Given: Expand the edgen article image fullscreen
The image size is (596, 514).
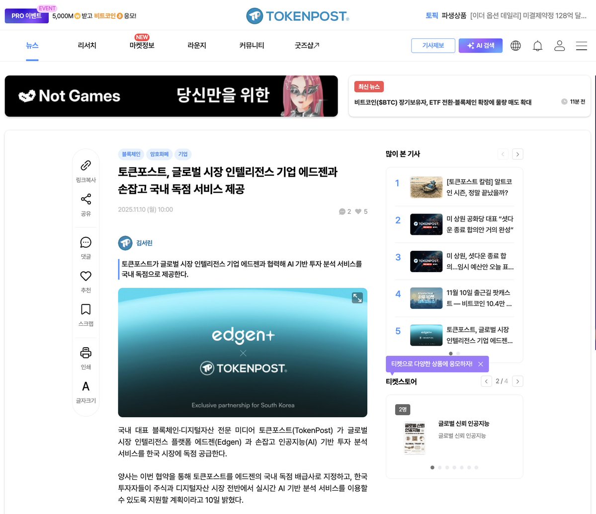Looking at the screenshot, I should click(357, 298).
